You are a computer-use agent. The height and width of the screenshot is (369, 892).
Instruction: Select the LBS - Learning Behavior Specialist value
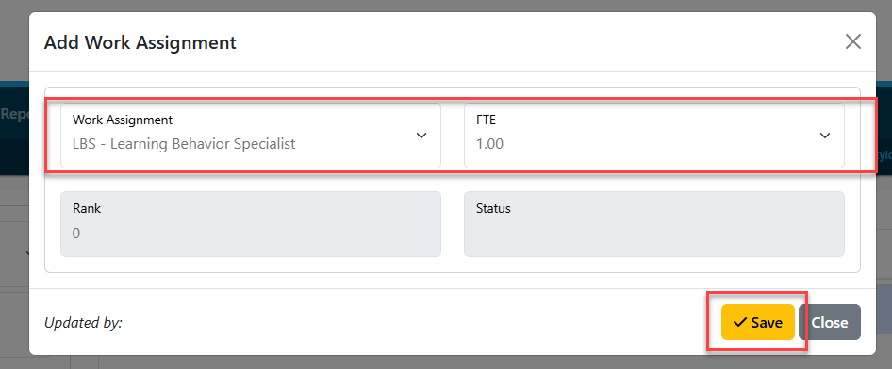[184, 144]
